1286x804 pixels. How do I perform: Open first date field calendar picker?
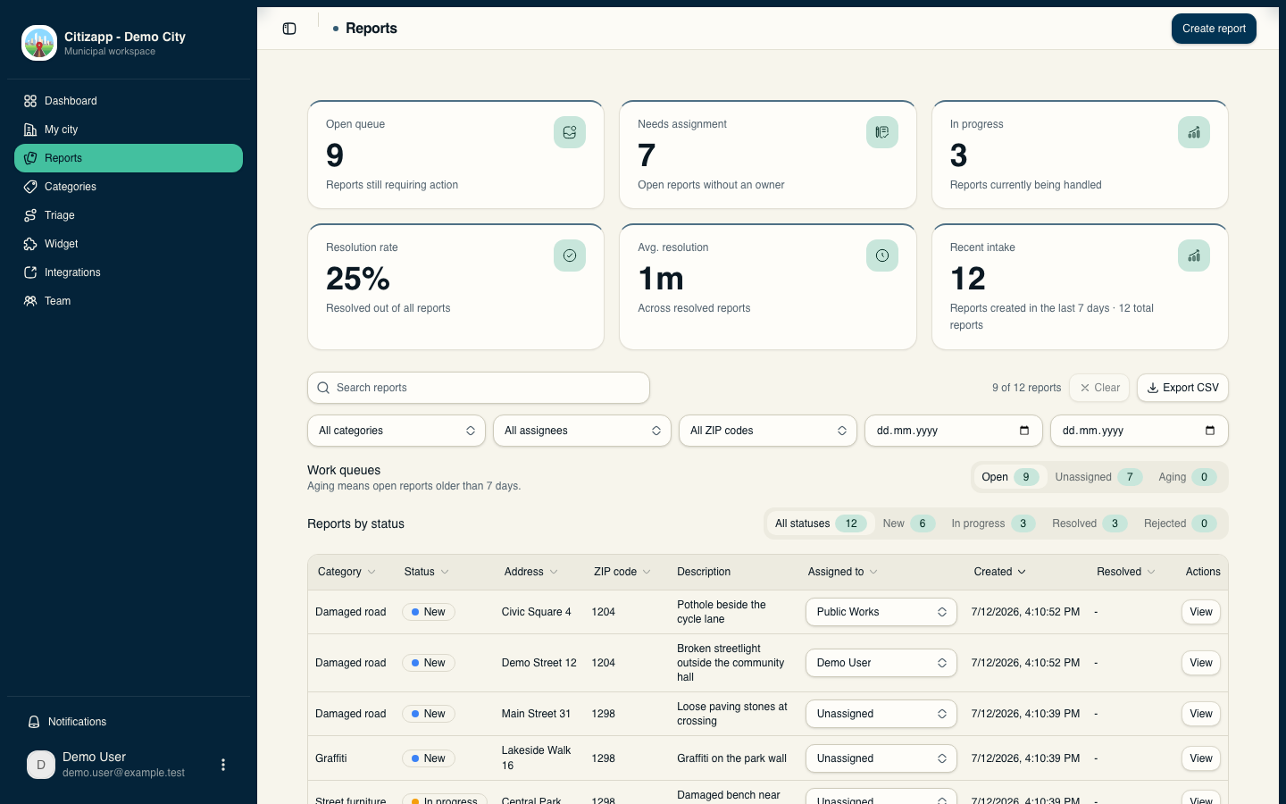pos(1024,431)
